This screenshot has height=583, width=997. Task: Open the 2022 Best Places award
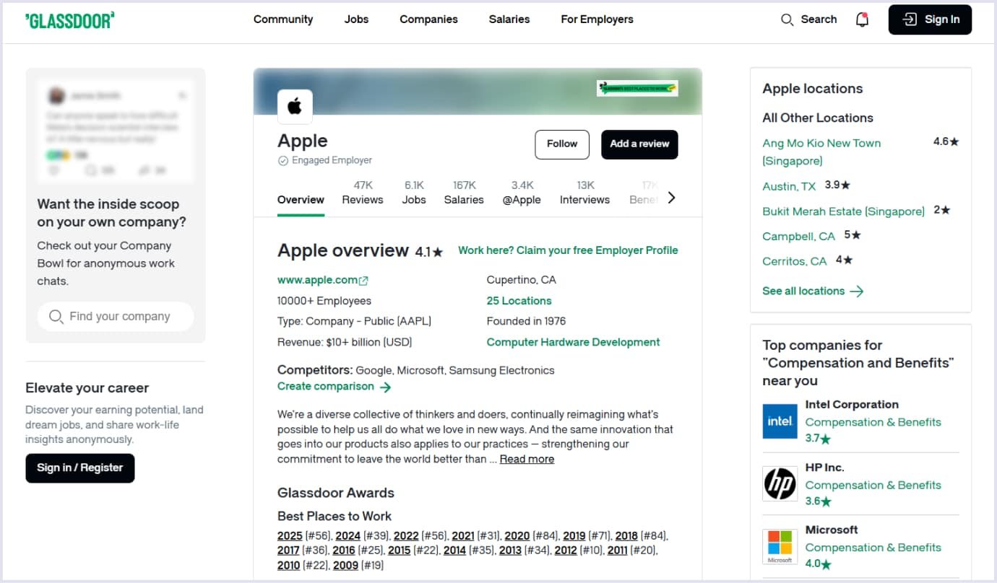(406, 536)
